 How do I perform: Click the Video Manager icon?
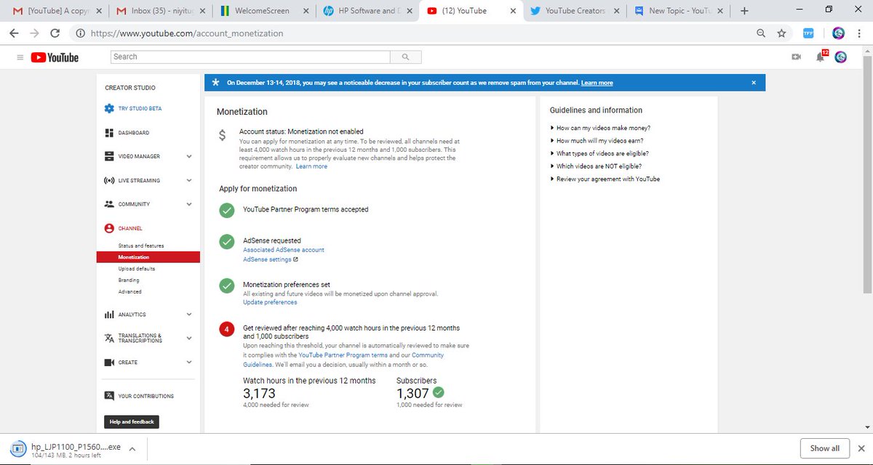[x=109, y=156]
